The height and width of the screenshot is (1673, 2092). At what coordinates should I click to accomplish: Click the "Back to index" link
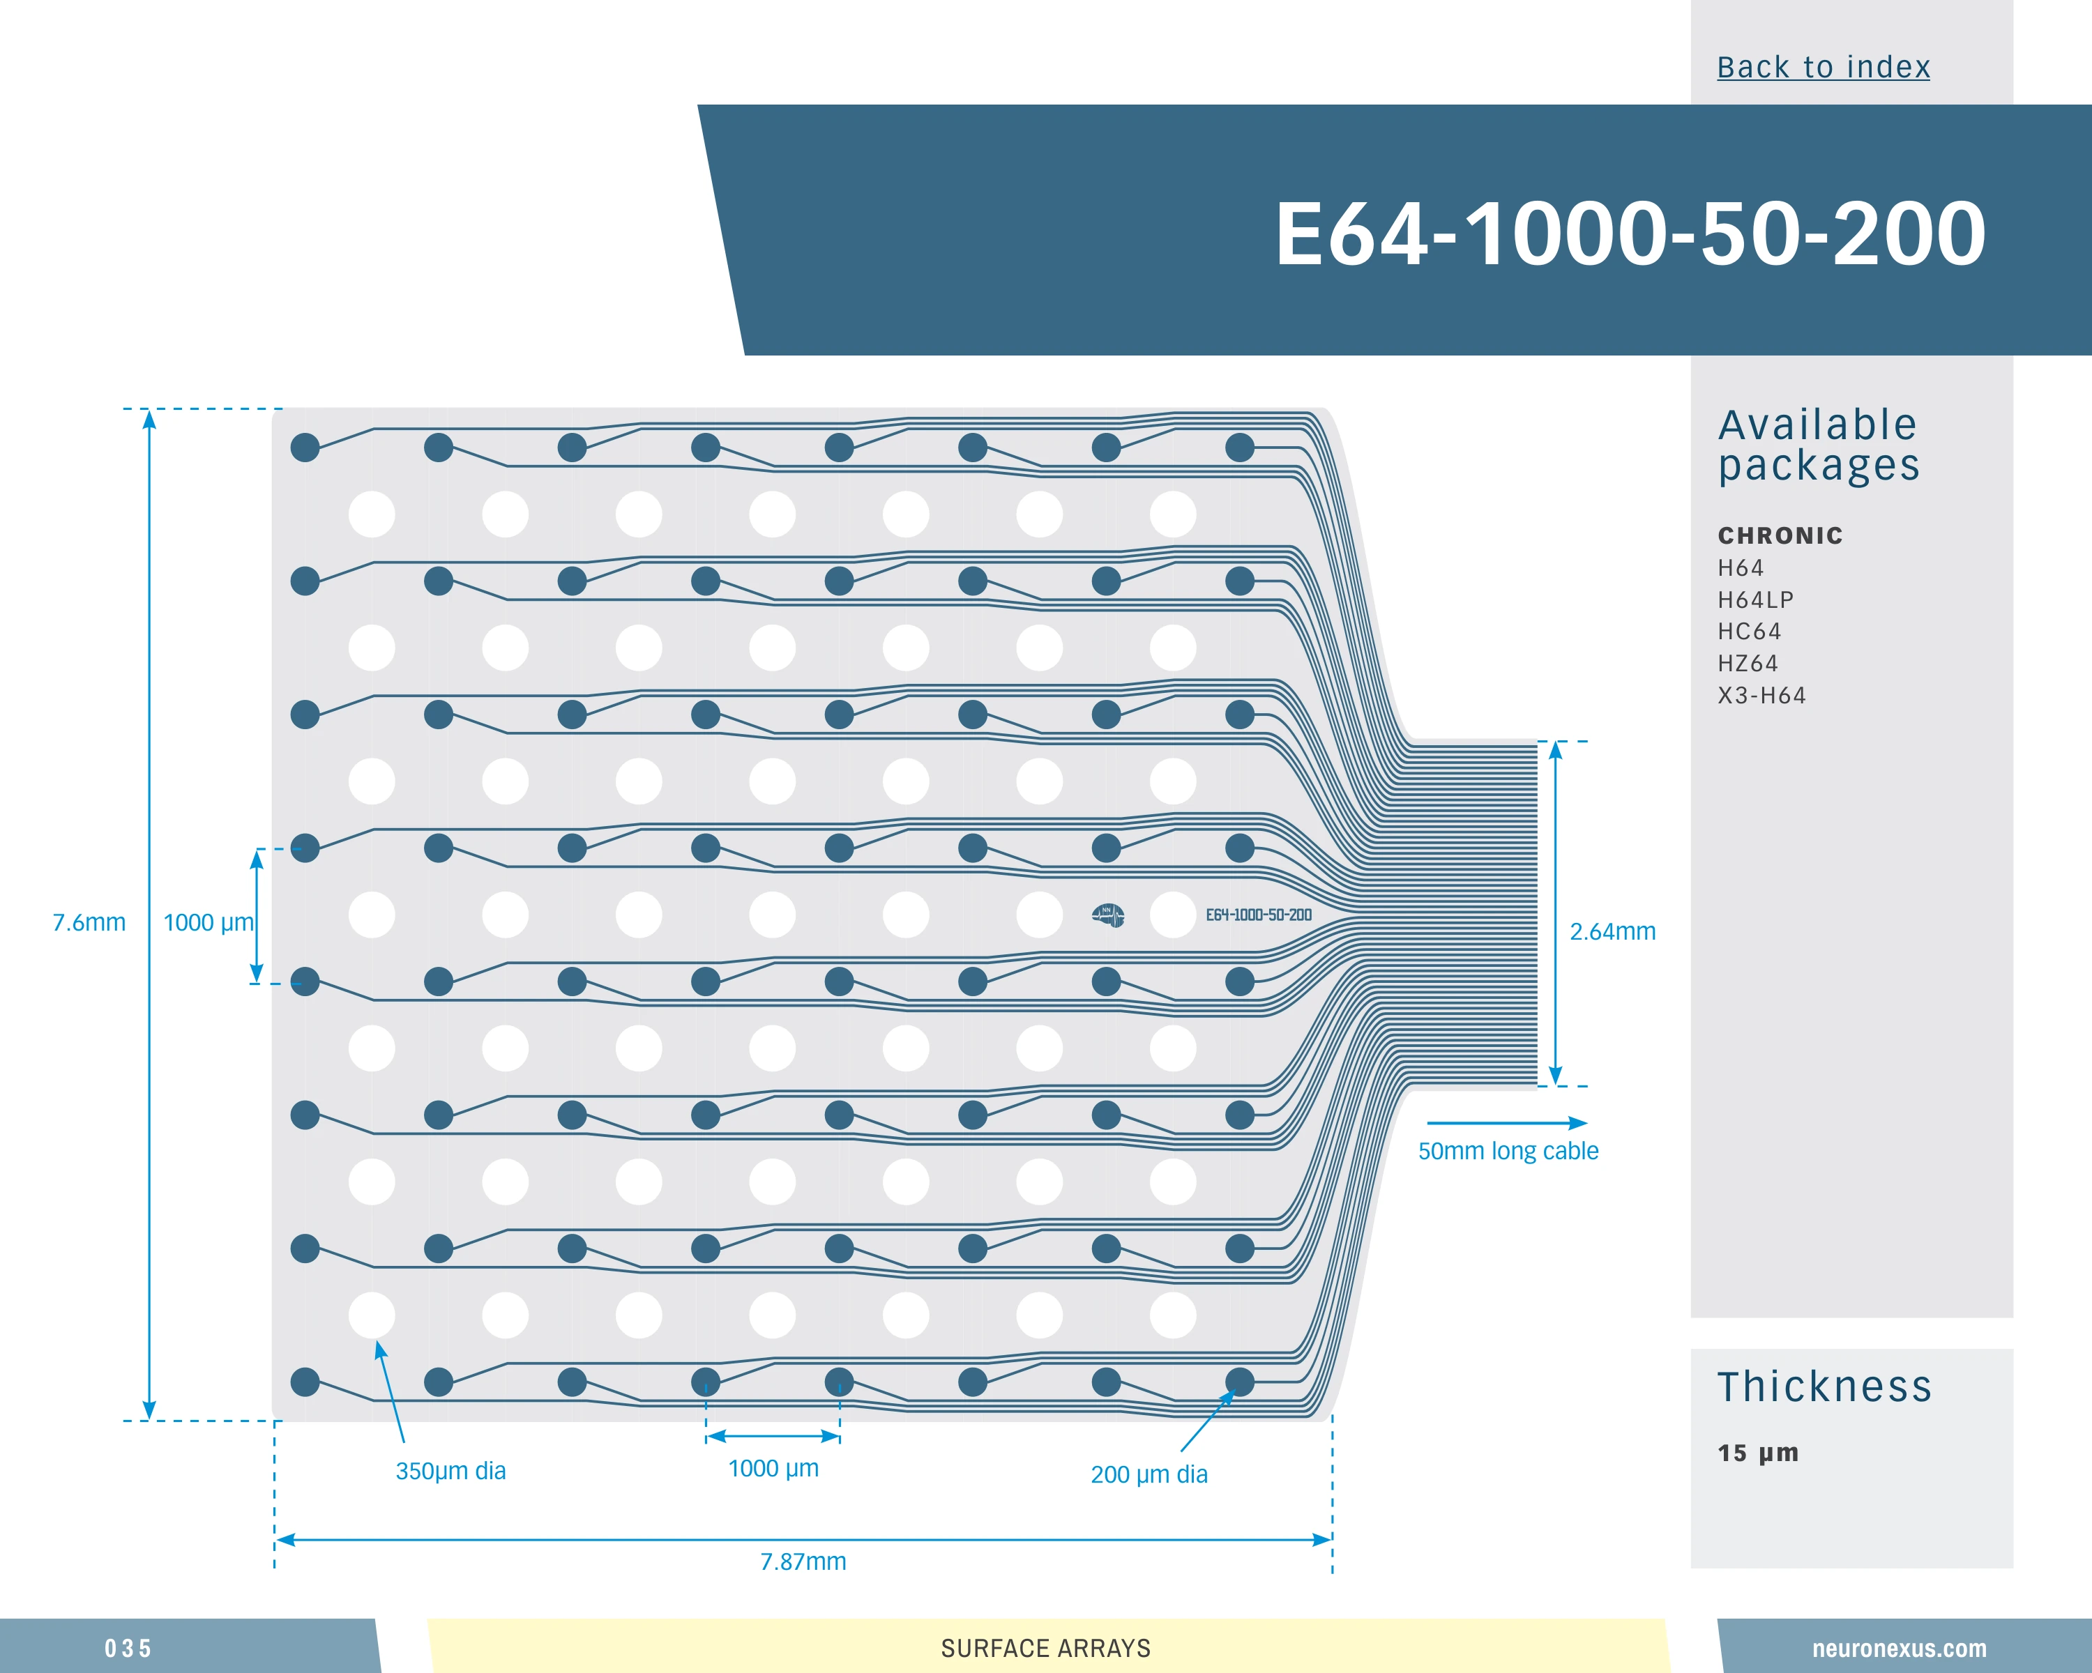[x=1824, y=67]
